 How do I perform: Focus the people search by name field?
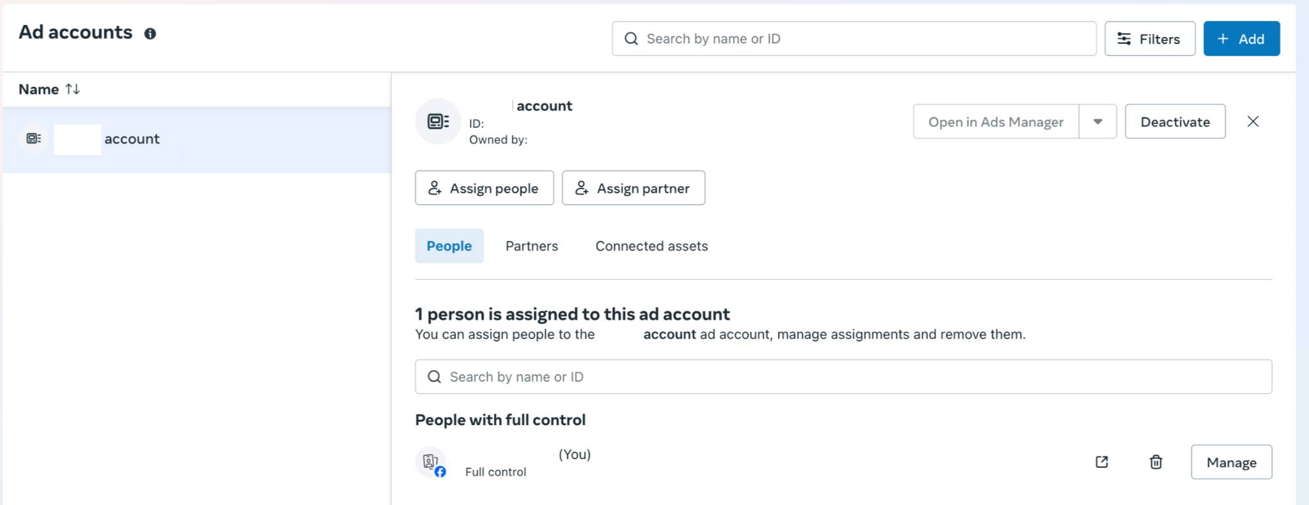coord(844,377)
